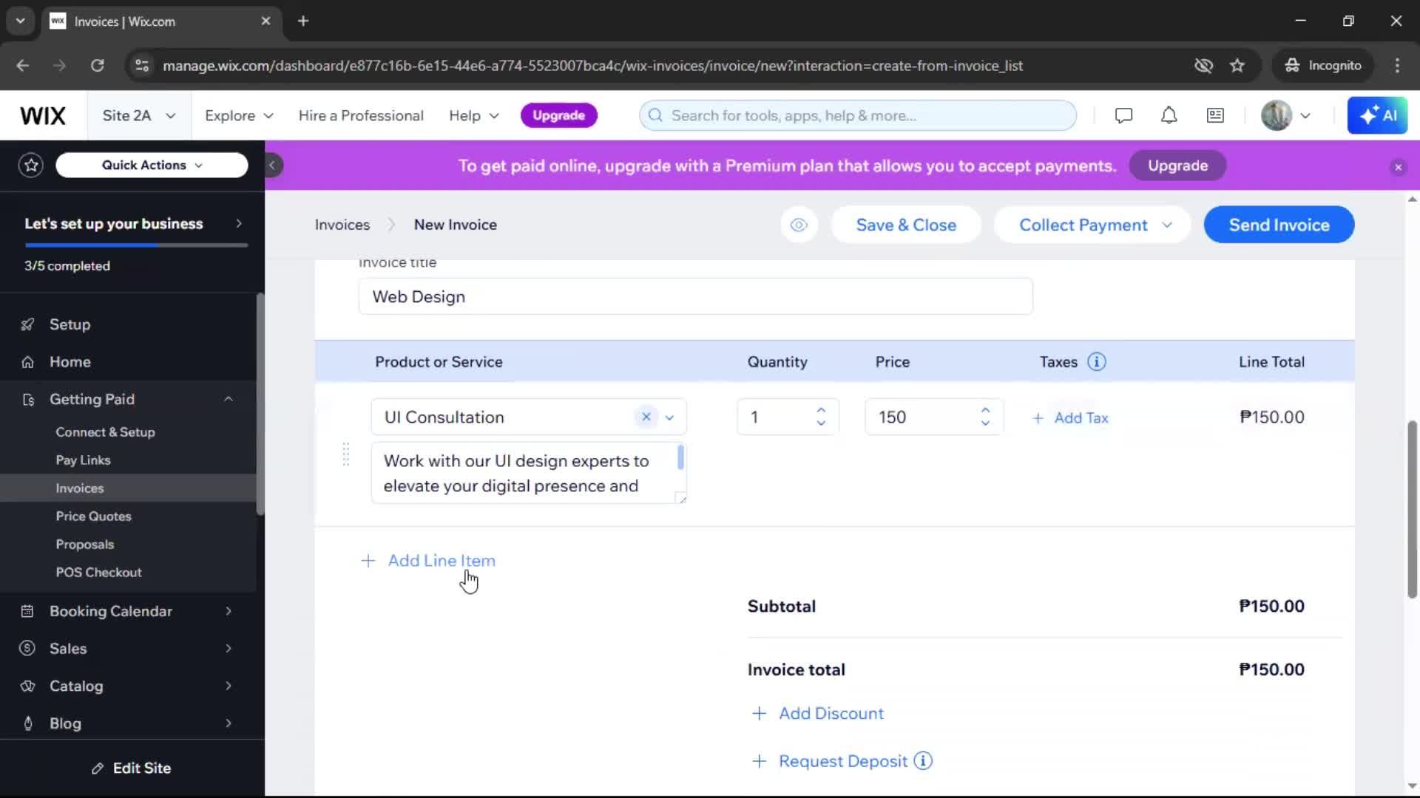
Task: Click the page vertical scrollbar thumb
Action: (1412, 510)
